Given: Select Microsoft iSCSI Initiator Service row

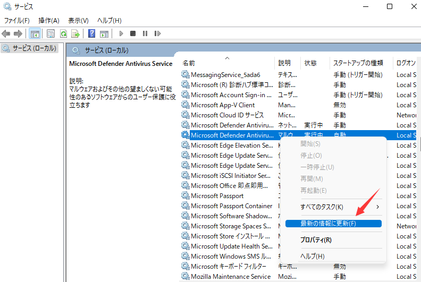Looking at the screenshot, I should (x=230, y=176).
